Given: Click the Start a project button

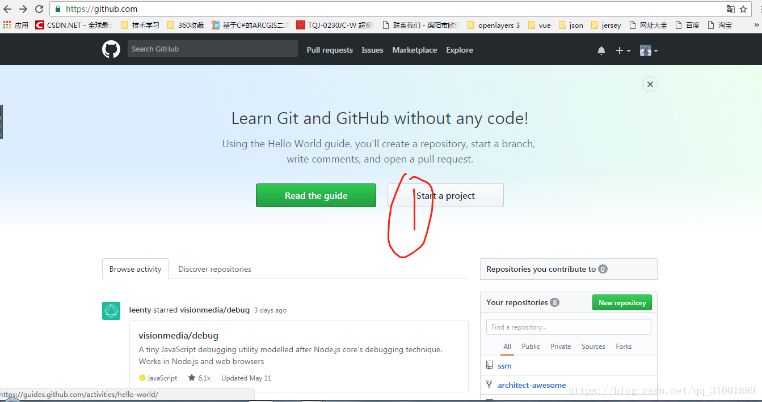Looking at the screenshot, I should pos(445,195).
